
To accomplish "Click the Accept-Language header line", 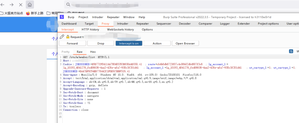I will 118,82.
